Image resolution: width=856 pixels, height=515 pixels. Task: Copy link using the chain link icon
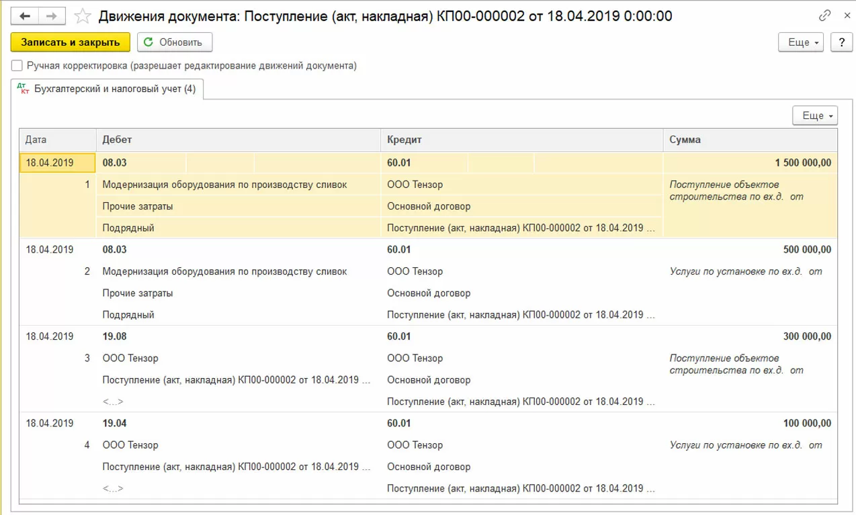824,15
